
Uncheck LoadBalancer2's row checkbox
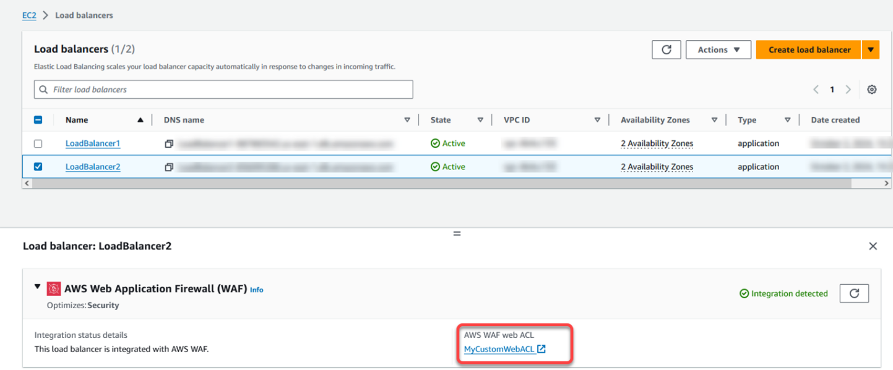tap(38, 166)
